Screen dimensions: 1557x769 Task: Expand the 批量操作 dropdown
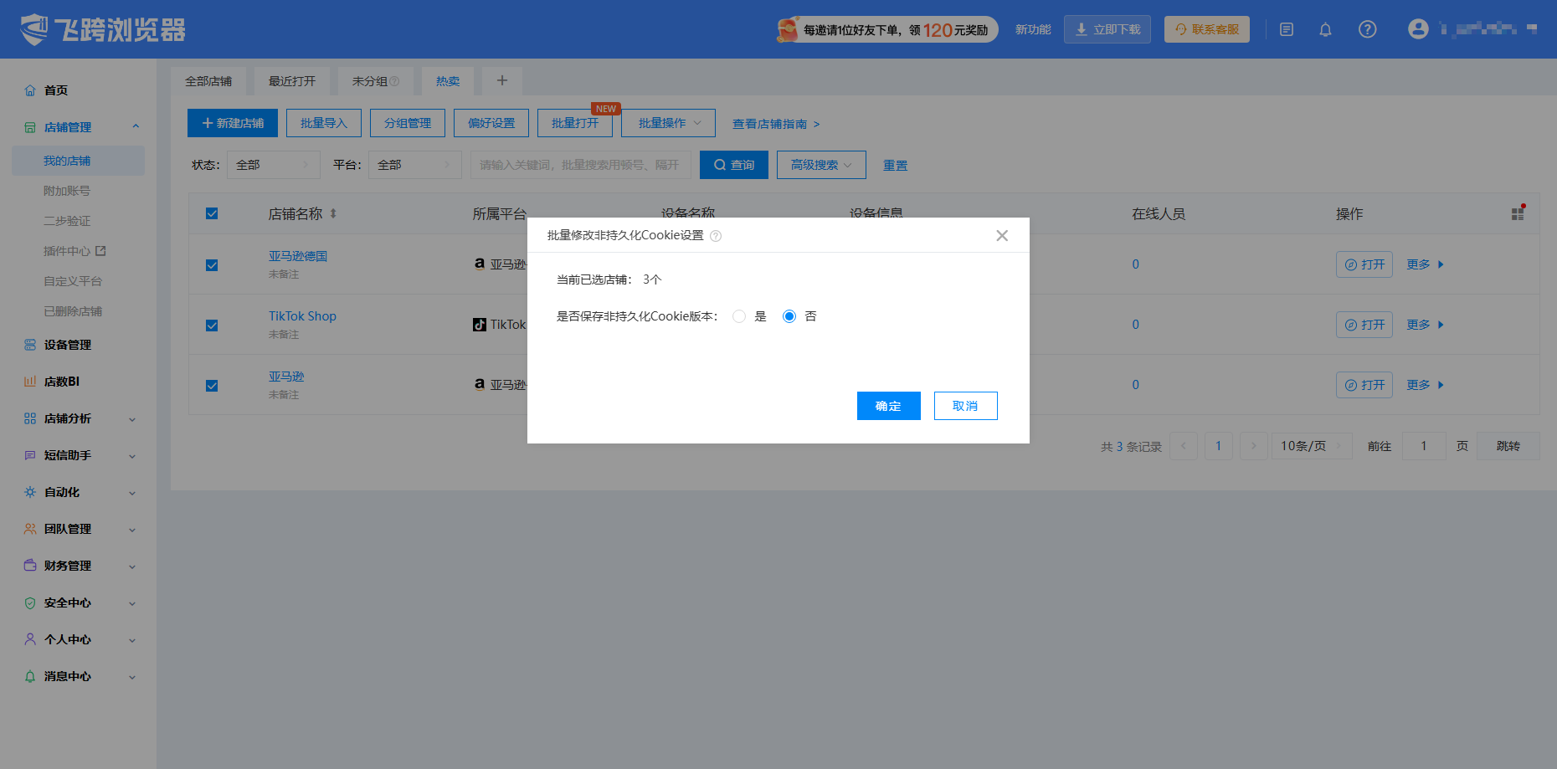[x=668, y=123]
